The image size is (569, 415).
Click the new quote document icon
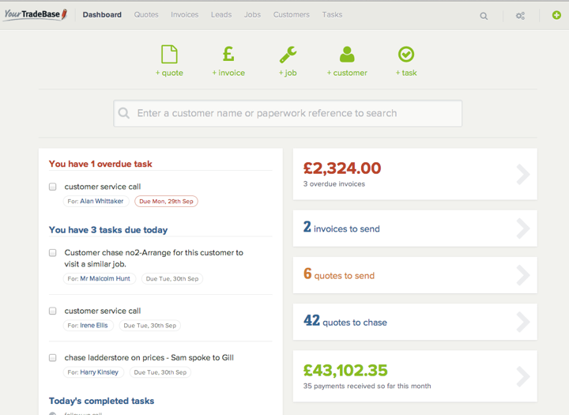pyautogui.click(x=169, y=54)
